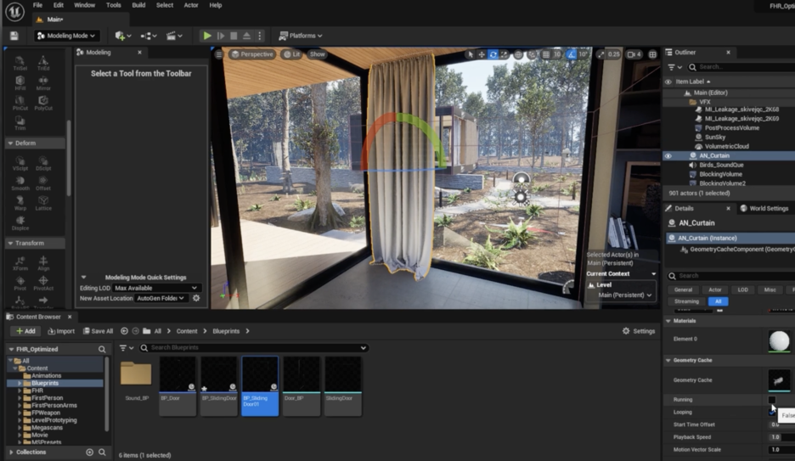Open the Edit menu
The height and width of the screenshot is (461, 795).
coord(59,5)
